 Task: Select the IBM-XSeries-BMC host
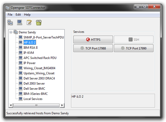tap(36, 94)
